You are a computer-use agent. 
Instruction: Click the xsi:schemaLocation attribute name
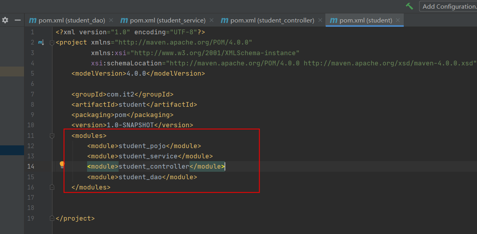[x=126, y=63]
